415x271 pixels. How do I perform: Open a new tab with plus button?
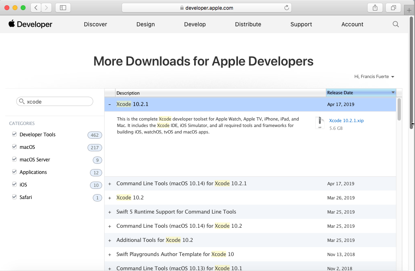pos(409,11)
